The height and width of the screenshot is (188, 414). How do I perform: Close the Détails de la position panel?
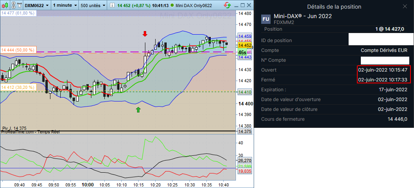point(405,7)
